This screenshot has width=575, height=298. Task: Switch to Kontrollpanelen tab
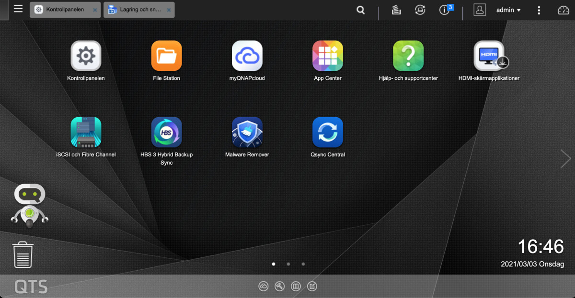tap(65, 10)
